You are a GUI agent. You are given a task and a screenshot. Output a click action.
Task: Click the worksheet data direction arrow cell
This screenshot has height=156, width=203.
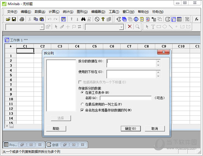(11, 46)
